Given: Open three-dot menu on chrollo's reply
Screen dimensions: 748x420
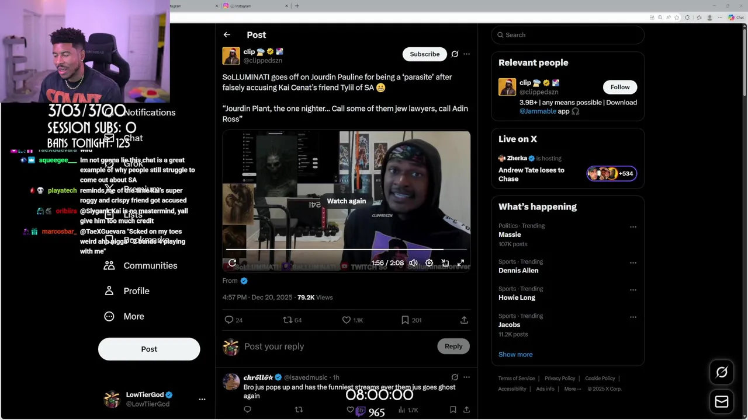Looking at the screenshot, I should [x=466, y=377].
